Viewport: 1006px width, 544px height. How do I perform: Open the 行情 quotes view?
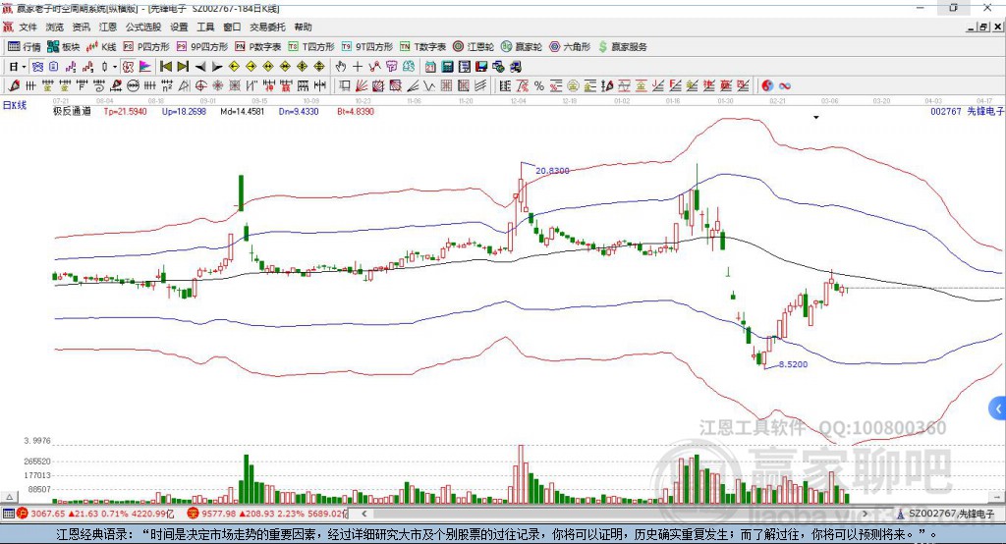point(25,47)
